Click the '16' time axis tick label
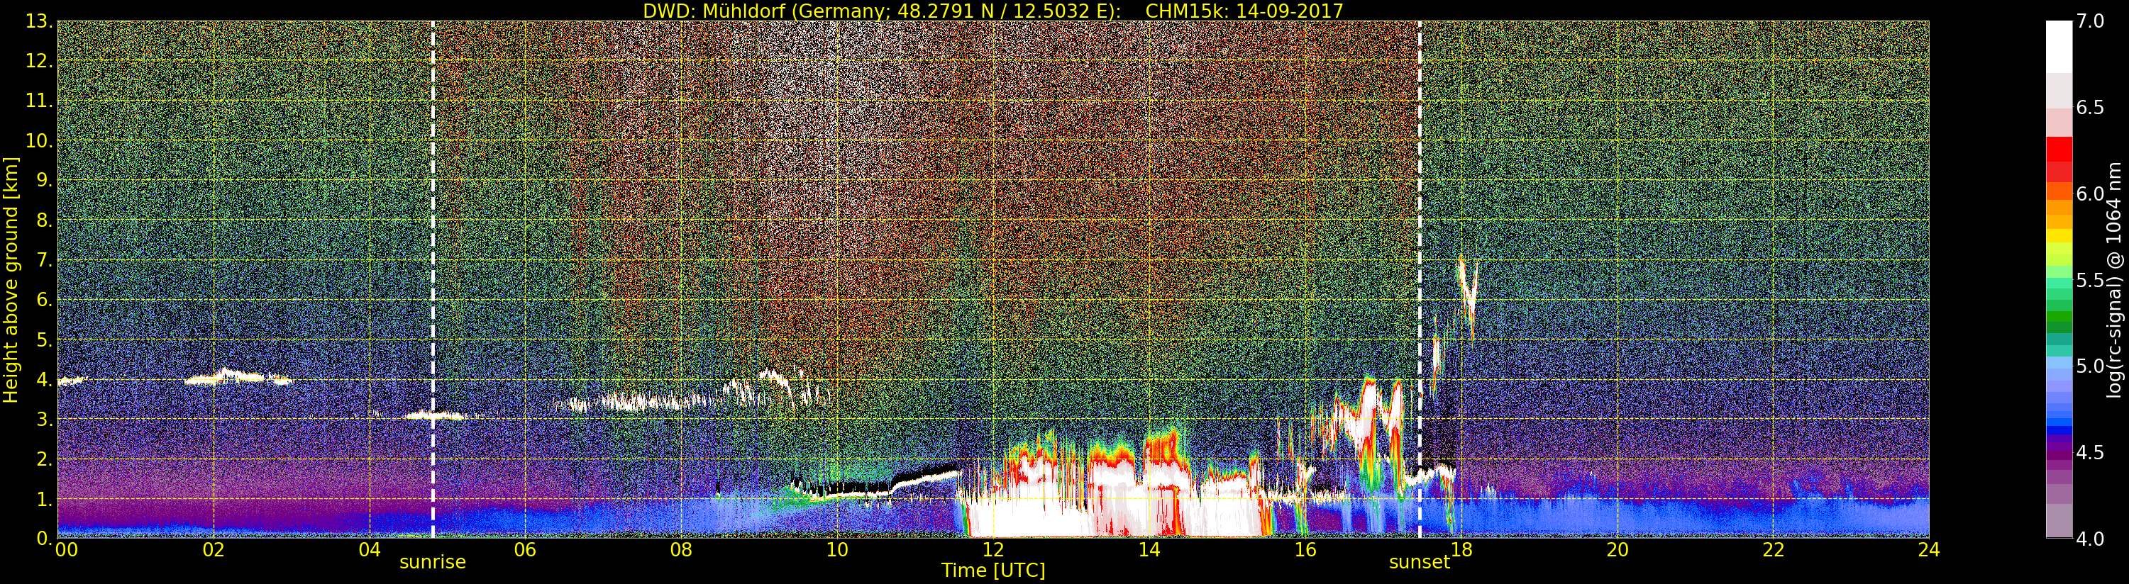 (1305, 550)
